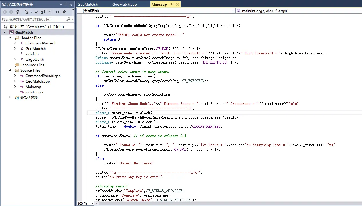Click the sync with active document icon
Viewport: 362px width, 206px height.
coord(36,12)
